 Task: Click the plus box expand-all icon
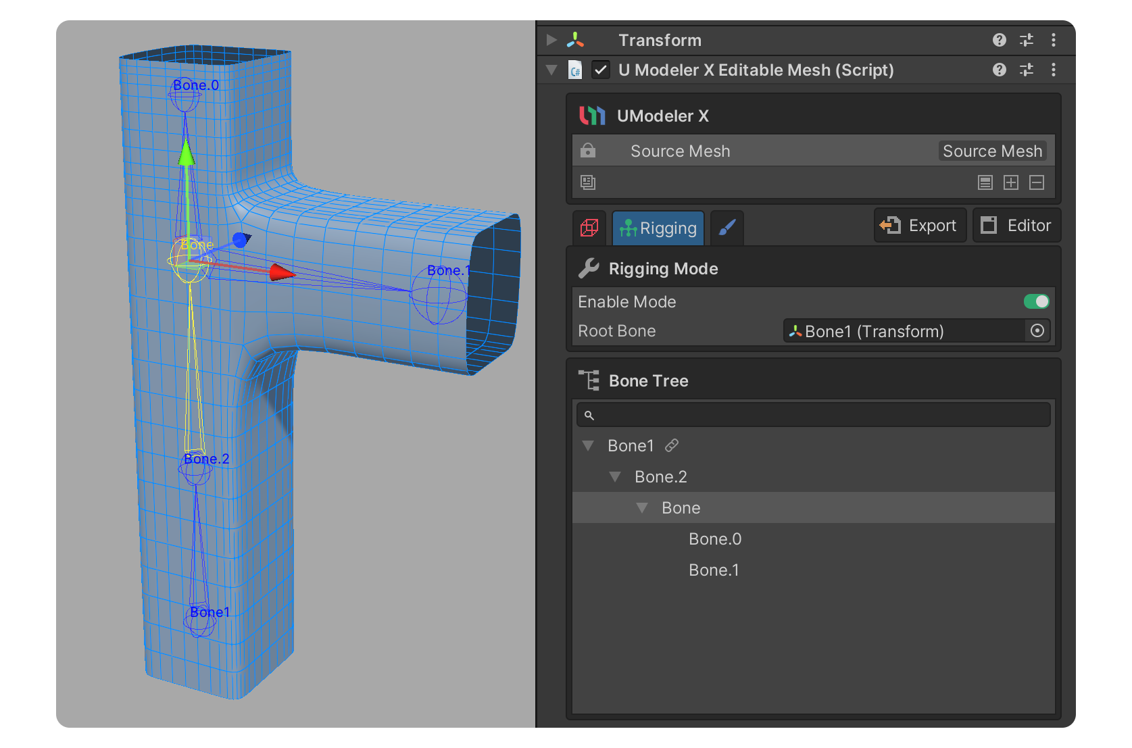click(1010, 182)
